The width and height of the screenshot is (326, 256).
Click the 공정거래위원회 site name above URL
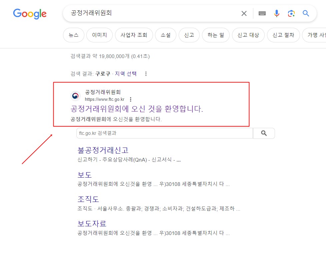coord(103,92)
